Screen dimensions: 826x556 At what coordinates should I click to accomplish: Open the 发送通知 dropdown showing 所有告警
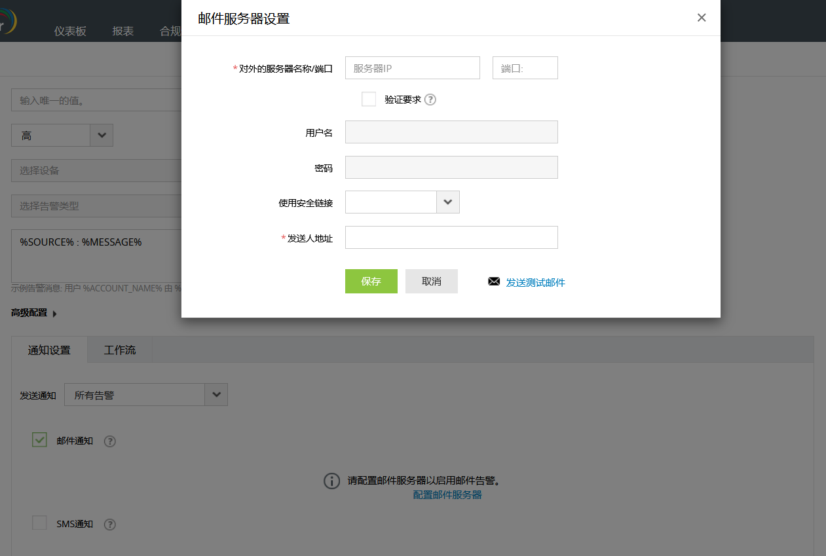tap(216, 394)
